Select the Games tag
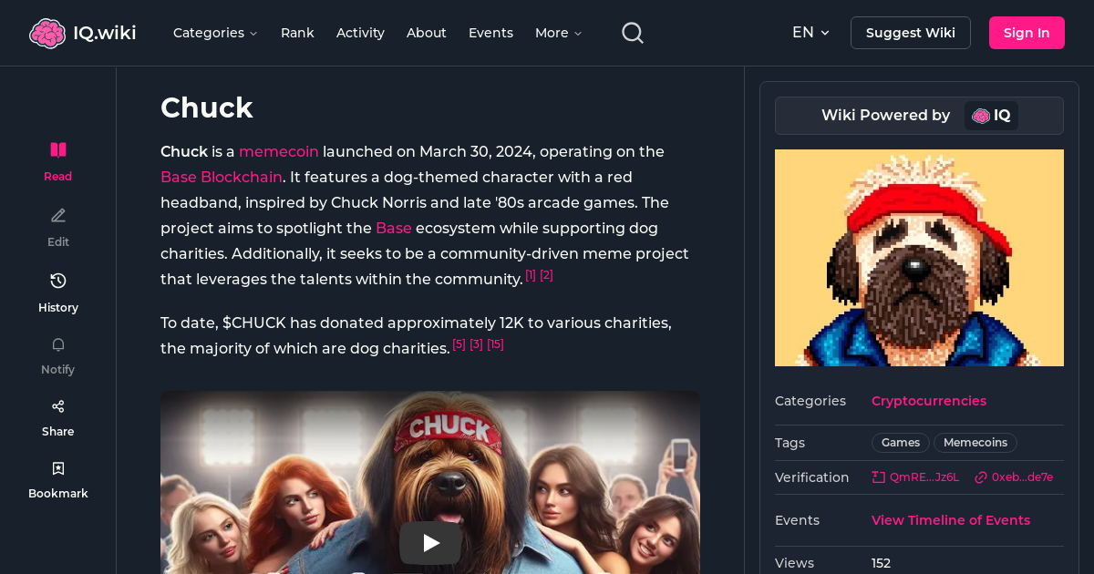Viewport: 1094px width, 574px height. pos(900,442)
